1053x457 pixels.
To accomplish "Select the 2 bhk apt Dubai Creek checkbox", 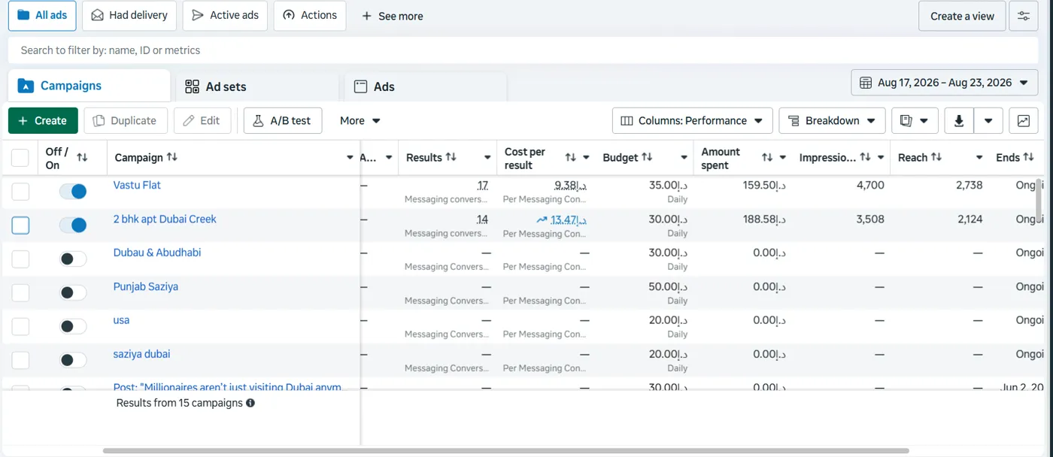I will click(x=20, y=225).
